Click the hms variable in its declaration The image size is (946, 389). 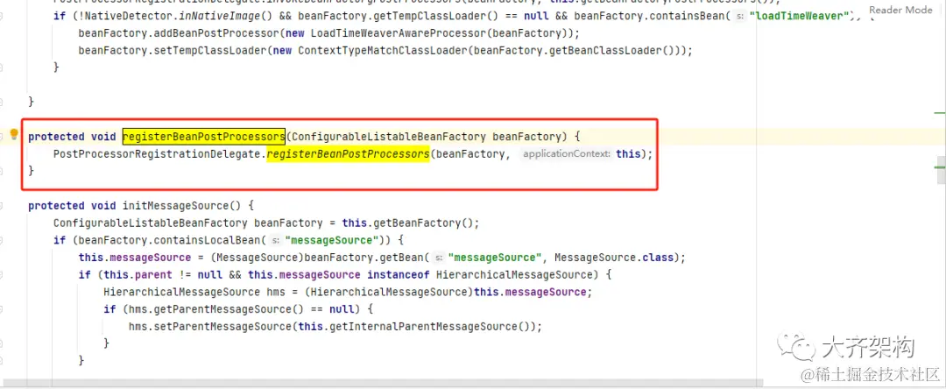point(276,292)
